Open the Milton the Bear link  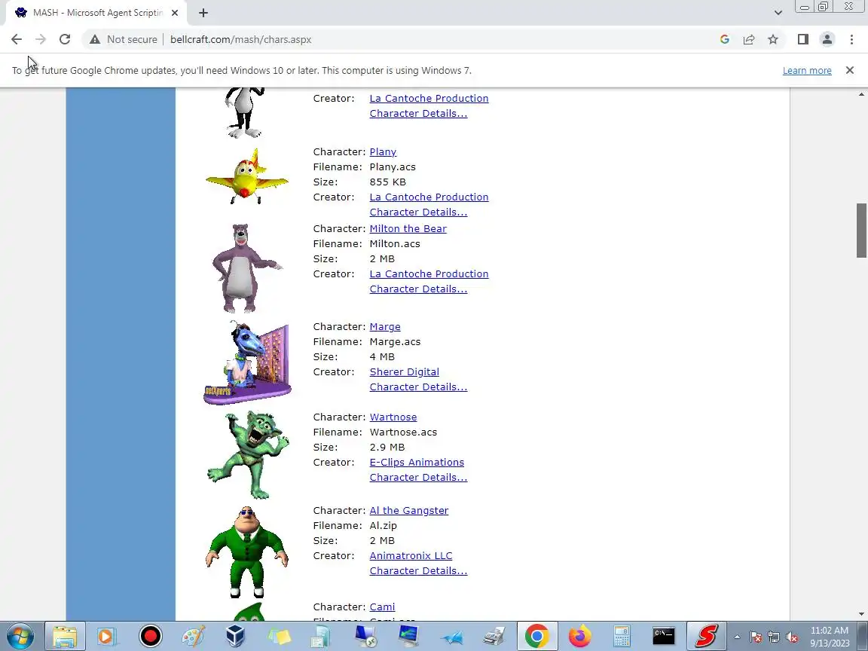(408, 228)
